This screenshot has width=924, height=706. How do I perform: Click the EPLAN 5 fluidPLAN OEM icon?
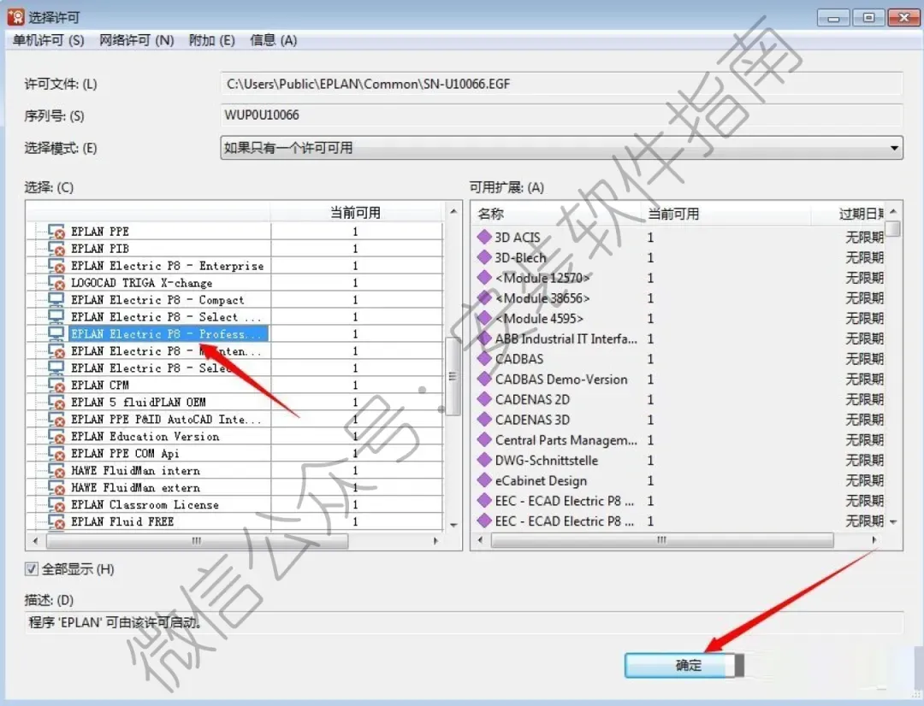coord(56,403)
